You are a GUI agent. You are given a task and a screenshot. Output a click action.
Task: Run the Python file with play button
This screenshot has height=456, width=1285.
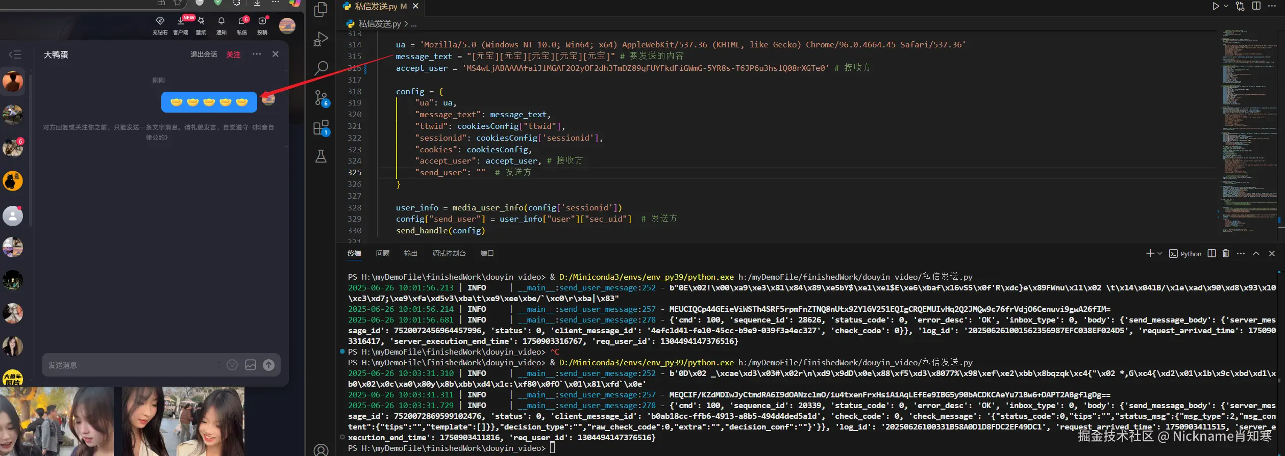pyautogui.click(x=1216, y=6)
